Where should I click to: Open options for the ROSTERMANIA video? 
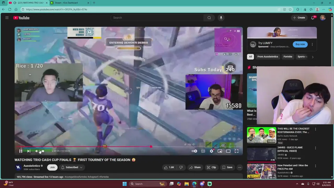tap(315, 129)
